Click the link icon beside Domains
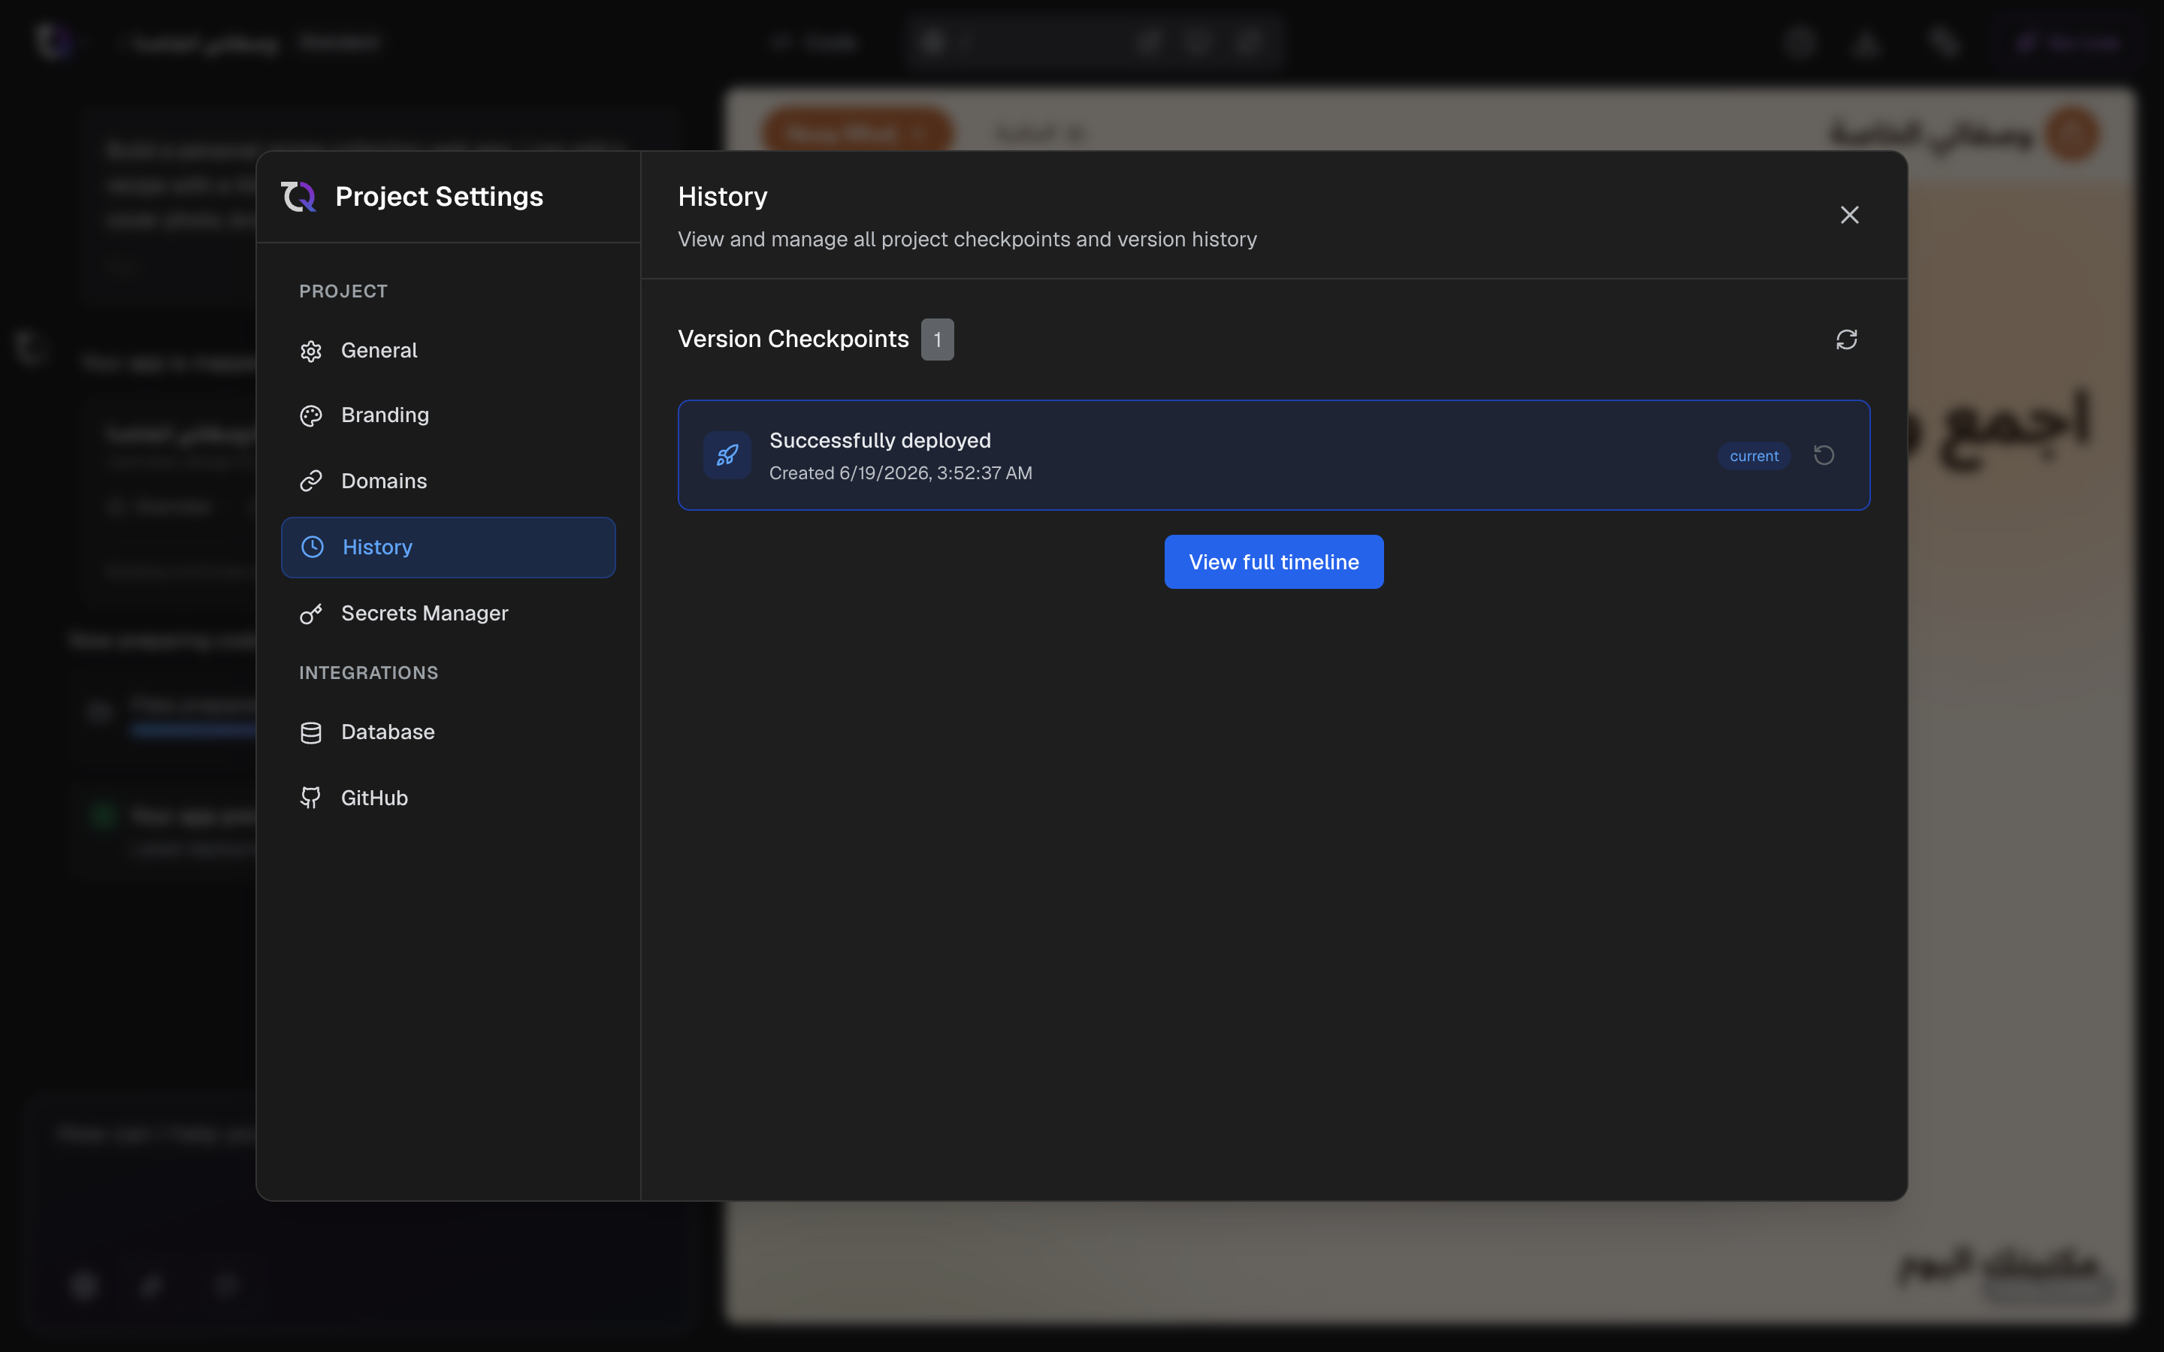The height and width of the screenshot is (1352, 2164). tap(311, 481)
